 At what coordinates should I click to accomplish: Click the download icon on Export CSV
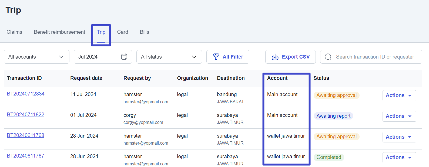point(275,57)
